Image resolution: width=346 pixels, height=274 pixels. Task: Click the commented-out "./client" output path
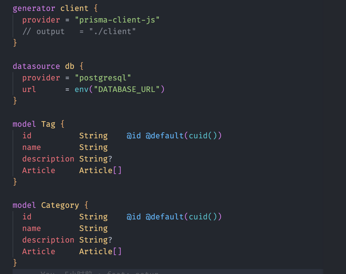pos(112,31)
